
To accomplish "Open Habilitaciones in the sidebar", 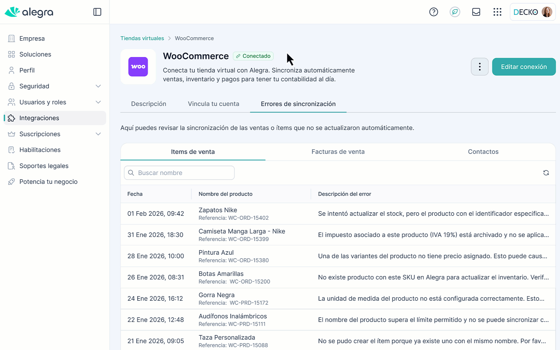I will (55, 150).
